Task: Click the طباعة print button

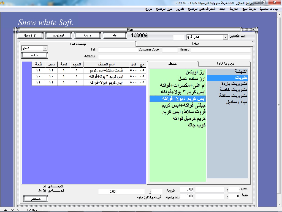Action: [34, 55]
